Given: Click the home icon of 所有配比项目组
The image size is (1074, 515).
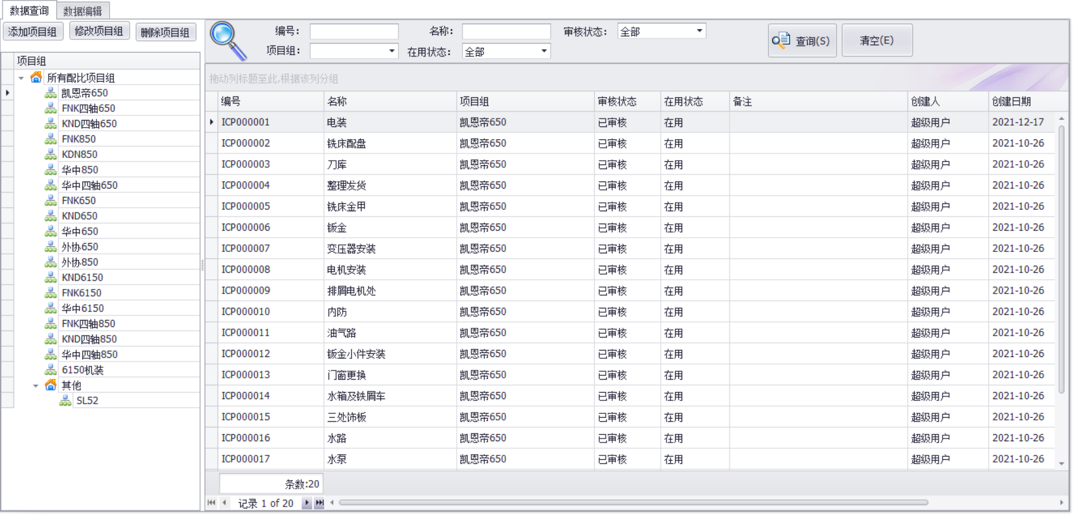Looking at the screenshot, I should click(x=36, y=78).
